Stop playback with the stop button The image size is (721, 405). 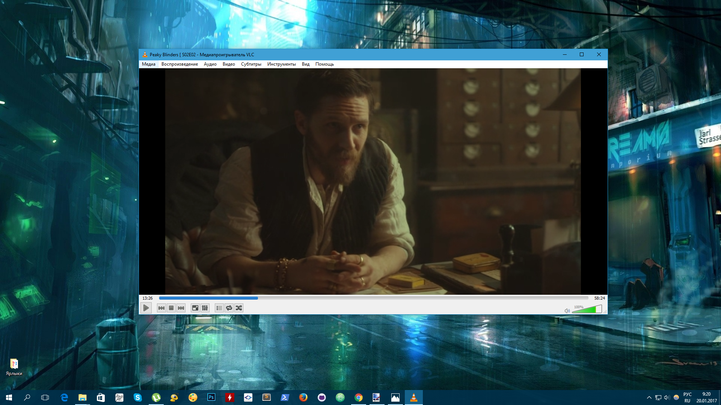171,308
